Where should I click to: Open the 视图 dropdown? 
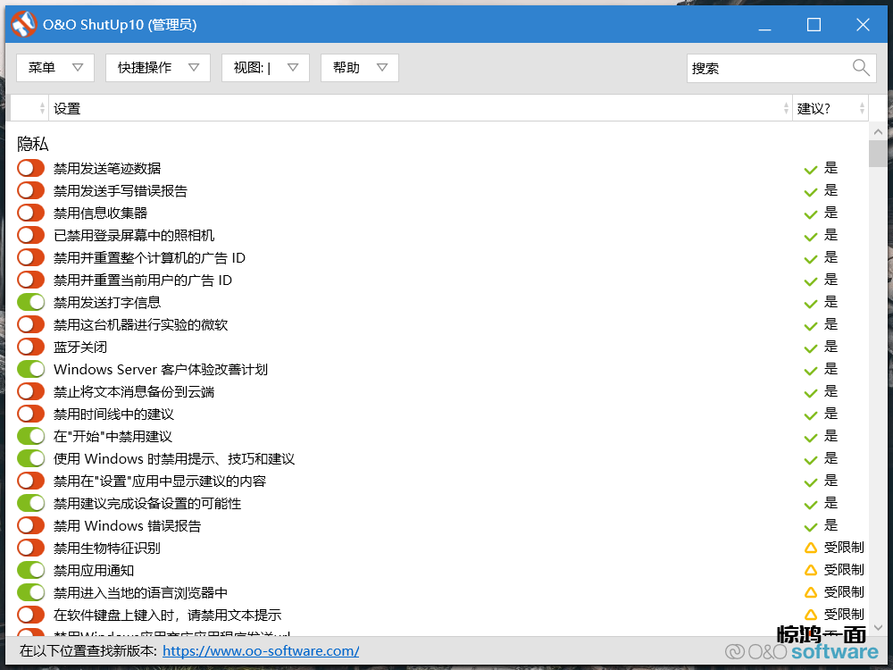[x=265, y=68]
